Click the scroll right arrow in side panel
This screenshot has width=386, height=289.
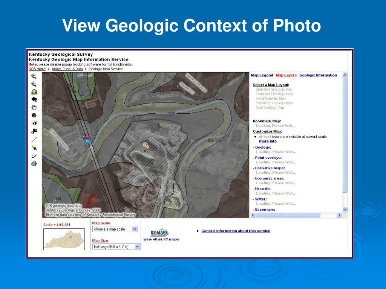tap(339, 215)
